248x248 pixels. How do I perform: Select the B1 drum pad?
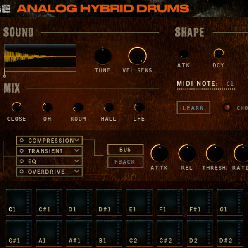[x=109, y=234]
